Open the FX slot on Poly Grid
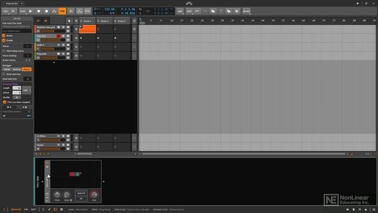The width and height of the screenshot is (378, 213). (x=81, y=199)
